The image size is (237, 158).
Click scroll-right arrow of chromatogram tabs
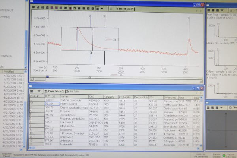(201, 11)
